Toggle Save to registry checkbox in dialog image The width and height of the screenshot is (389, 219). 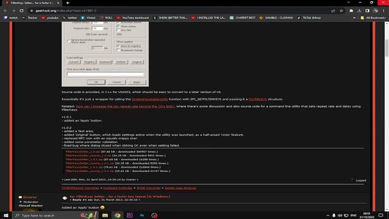[x=119, y=46]
